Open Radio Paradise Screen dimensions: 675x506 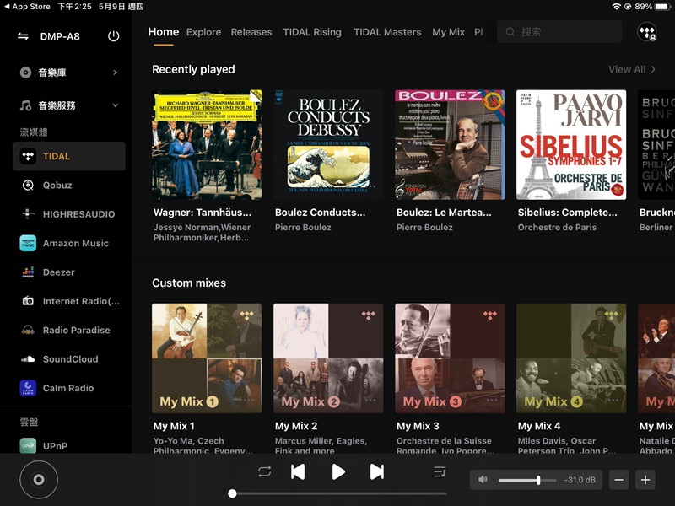pyautogui.click(x=69, y=330)
